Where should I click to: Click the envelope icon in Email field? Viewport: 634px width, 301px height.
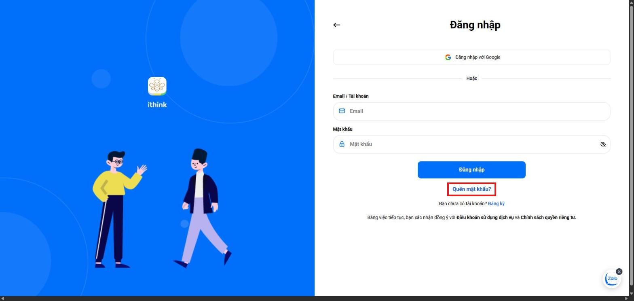tap(342, 111)
